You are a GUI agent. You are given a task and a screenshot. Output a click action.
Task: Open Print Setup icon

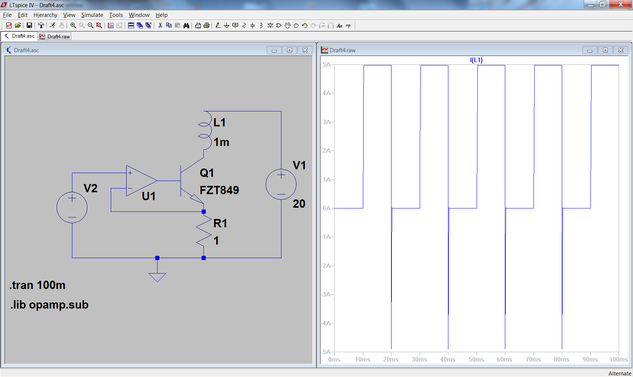click(198, 26)
